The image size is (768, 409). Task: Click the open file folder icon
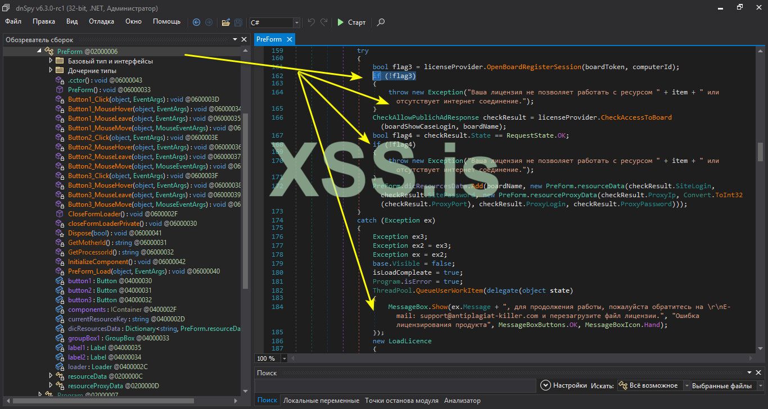click(225, 22)
